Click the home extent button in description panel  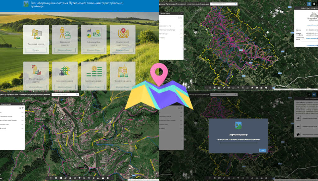point(298,134)
